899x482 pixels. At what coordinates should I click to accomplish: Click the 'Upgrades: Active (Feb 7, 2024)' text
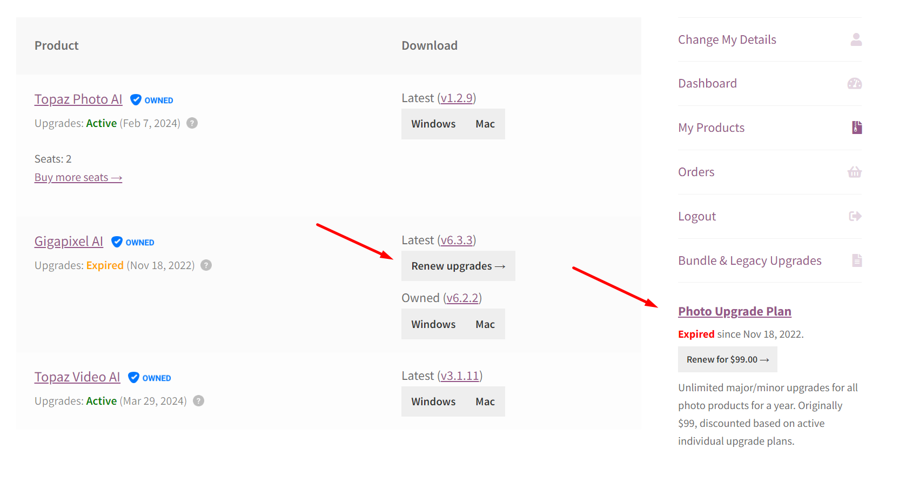[x=108, y=123]
